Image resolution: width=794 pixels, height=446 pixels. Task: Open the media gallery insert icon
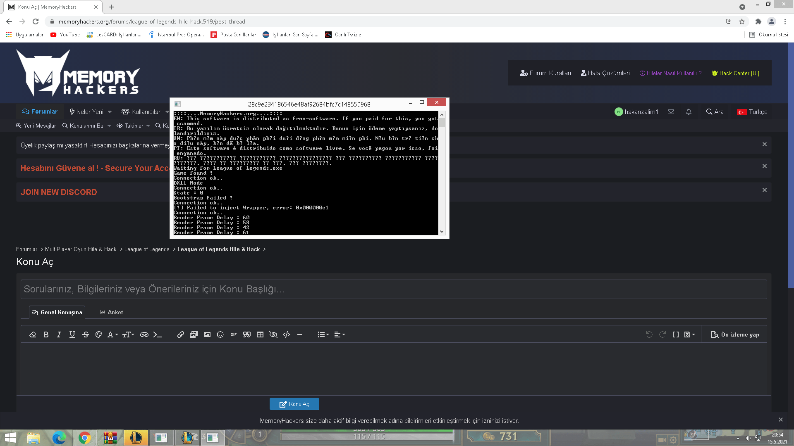[194, 334]
